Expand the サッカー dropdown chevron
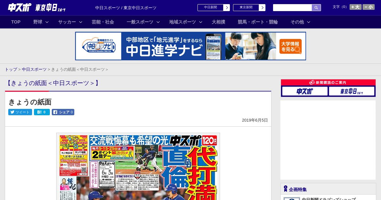381x200 pixels. (81, 22)
